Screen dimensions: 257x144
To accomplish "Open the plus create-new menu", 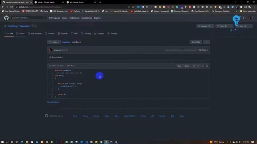I will tap(245, 18).
